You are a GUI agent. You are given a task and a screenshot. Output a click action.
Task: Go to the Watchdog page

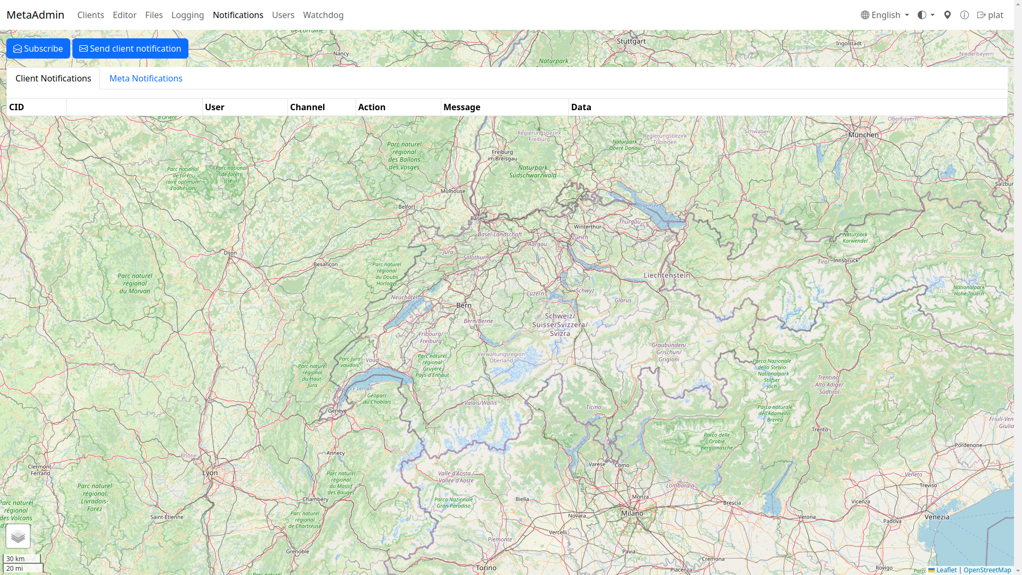(323, 15)
